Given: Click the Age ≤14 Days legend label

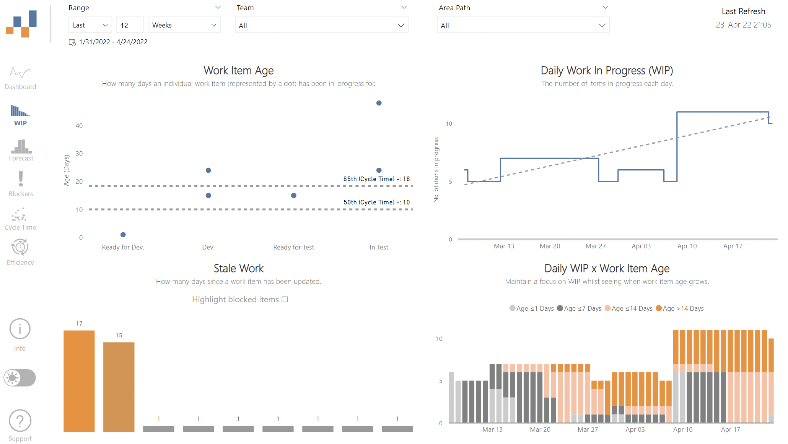Looking at the screenshot, I should click(632, 308).
